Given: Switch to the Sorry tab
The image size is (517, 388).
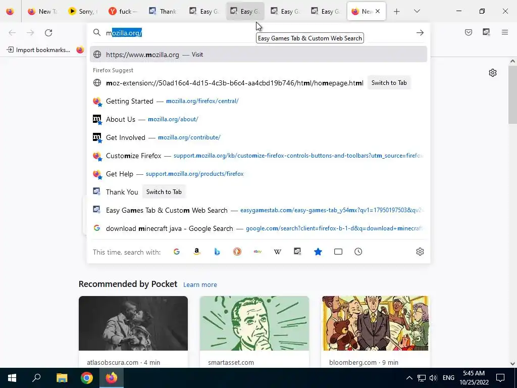Looking at the screenshot, I should tap(83, 11).
